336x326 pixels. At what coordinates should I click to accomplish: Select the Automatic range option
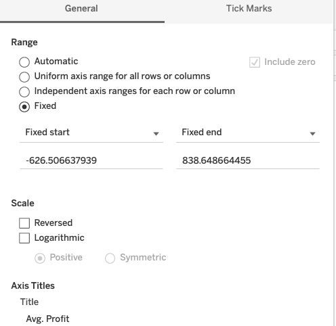coord(24,62)
